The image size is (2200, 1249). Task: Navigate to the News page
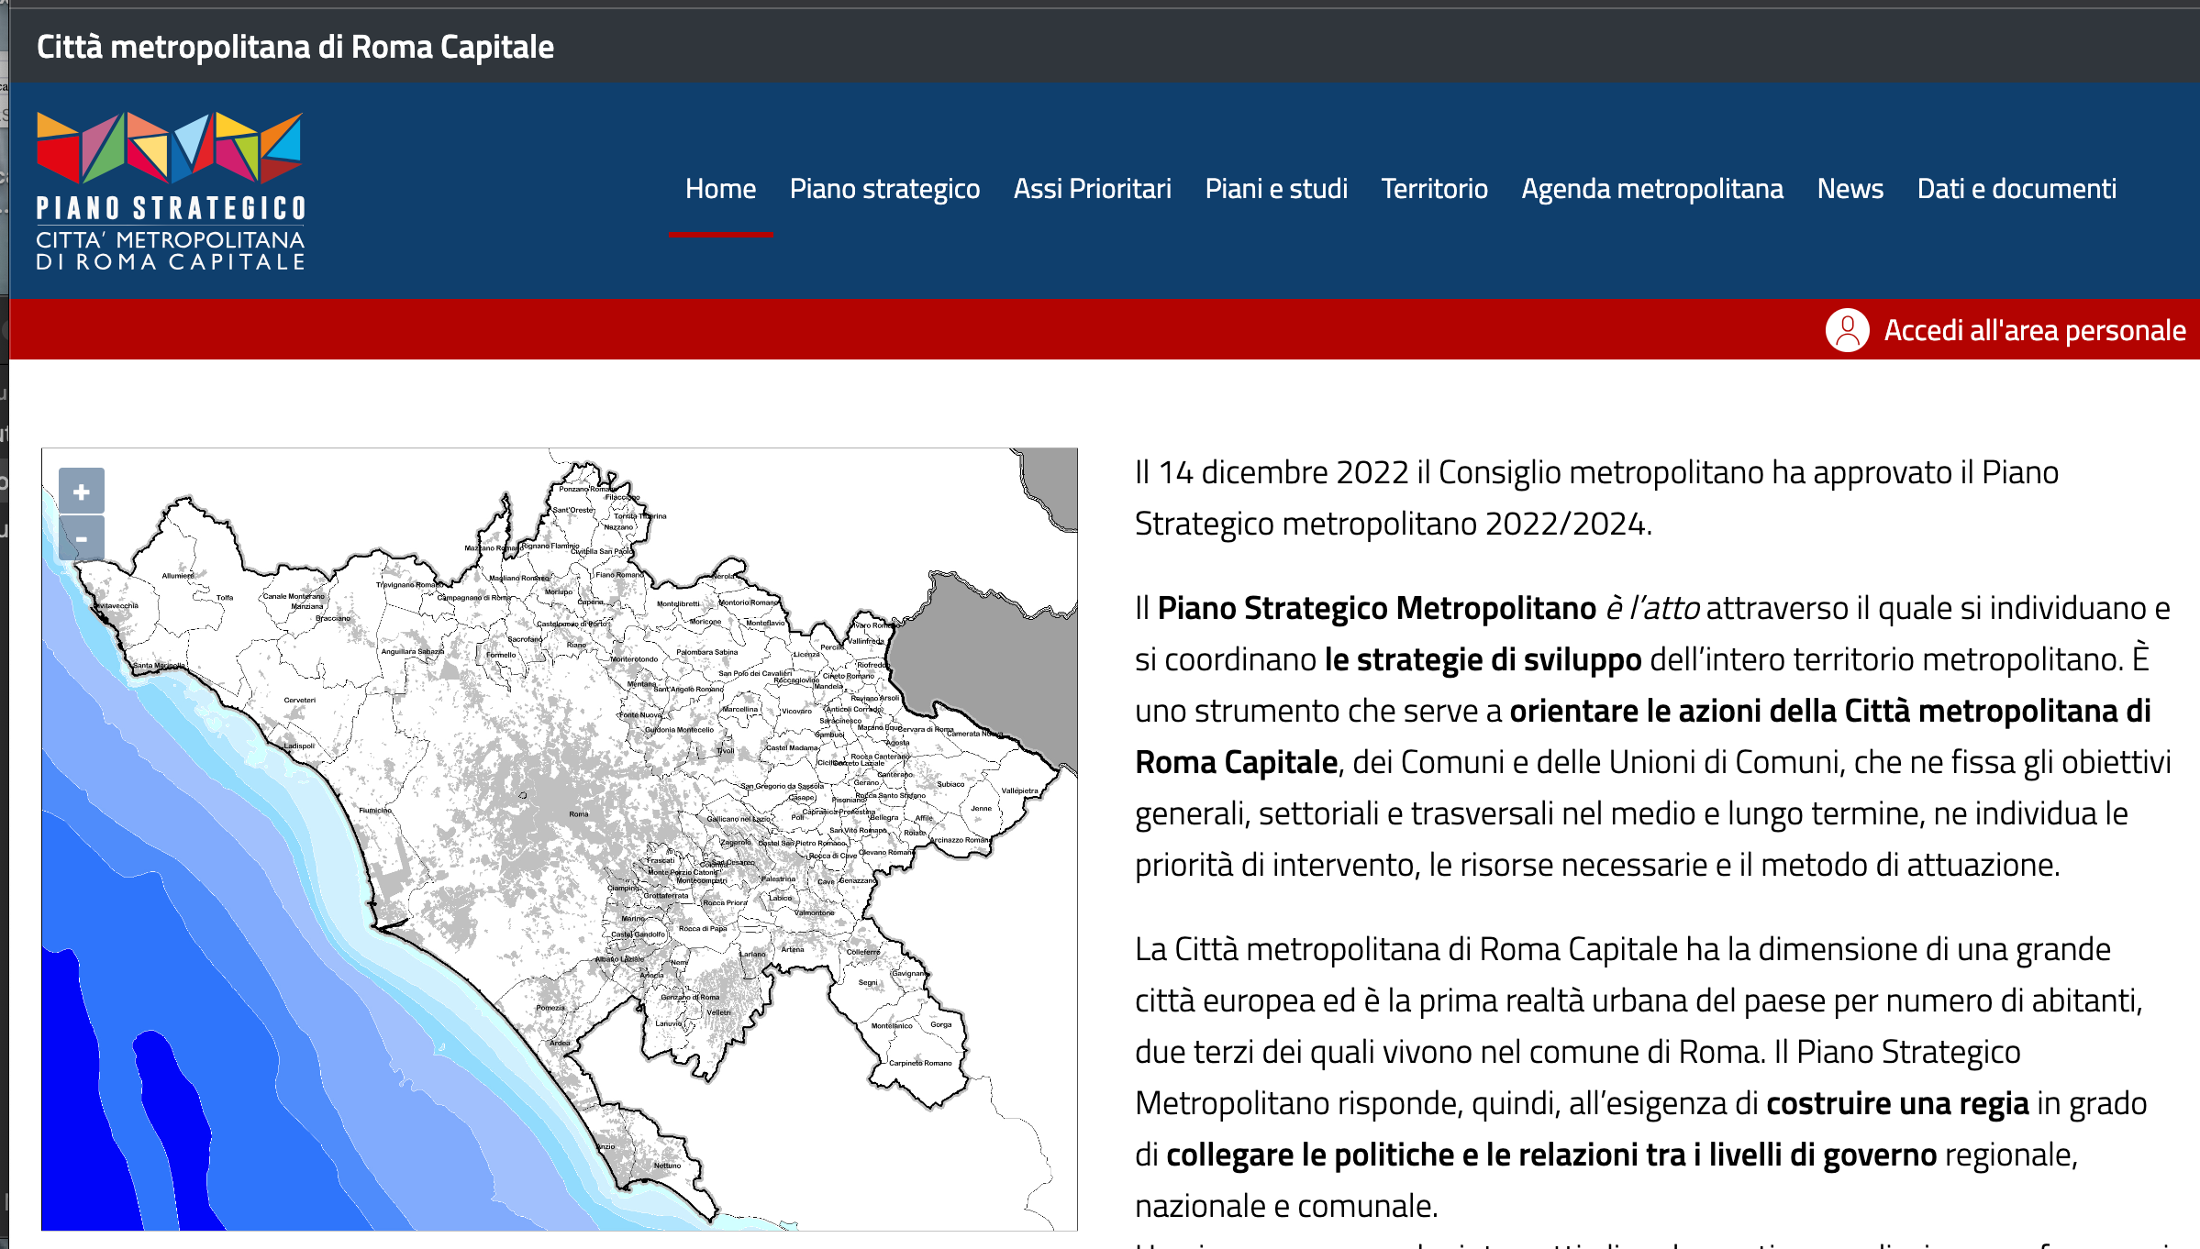pyautogui.click(x=1850, y=189)
